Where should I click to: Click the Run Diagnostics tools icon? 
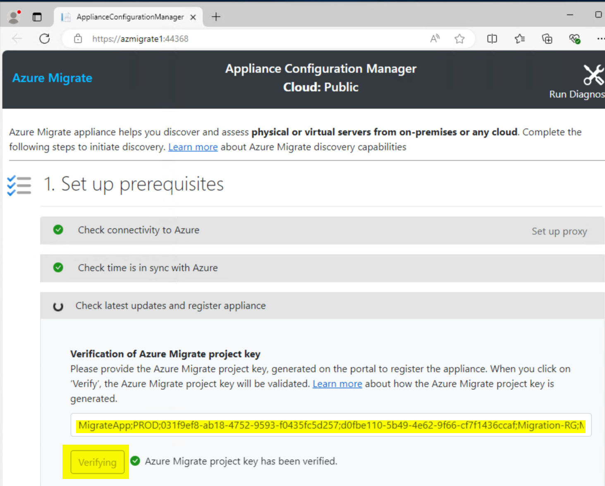coord(594,75)
